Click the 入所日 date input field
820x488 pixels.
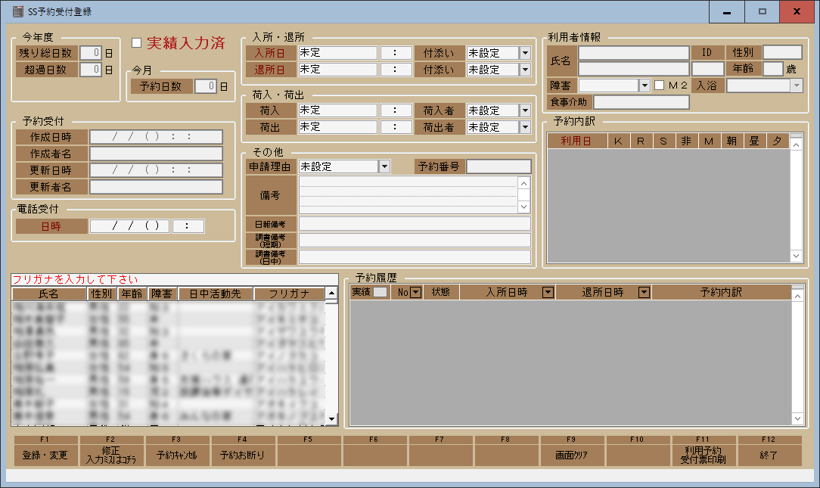tap(337, 53)
